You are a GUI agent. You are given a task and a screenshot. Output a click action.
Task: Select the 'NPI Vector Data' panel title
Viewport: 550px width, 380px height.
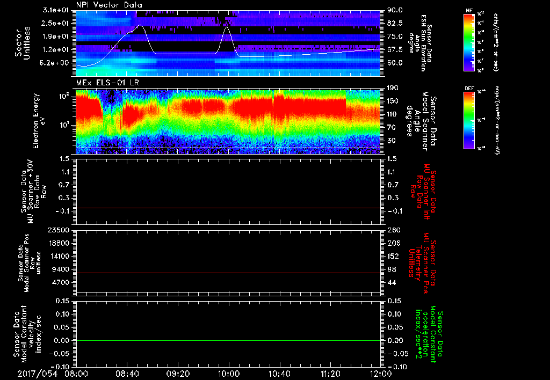click(109, 5)
